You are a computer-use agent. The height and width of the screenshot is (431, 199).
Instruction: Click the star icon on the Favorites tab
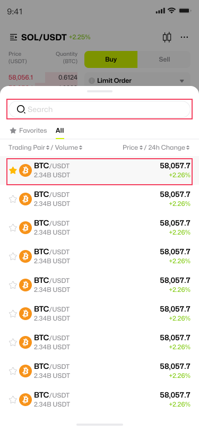[x=13, y=130]
